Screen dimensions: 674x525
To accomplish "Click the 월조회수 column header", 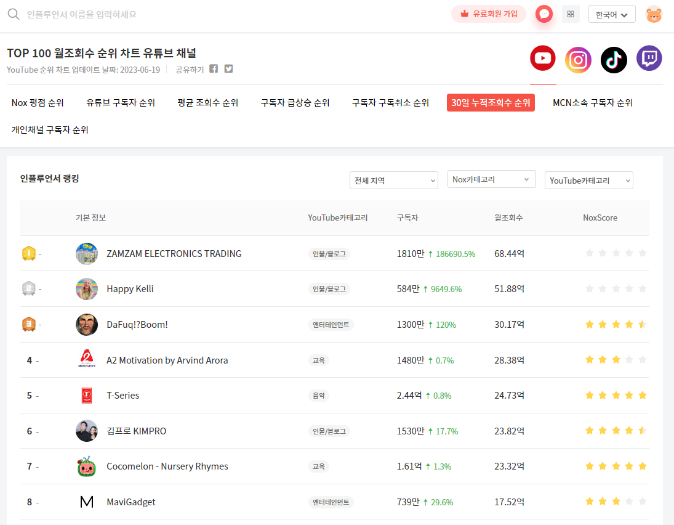I will 508,218.
